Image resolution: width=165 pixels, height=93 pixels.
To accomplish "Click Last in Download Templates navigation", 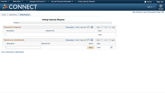I will (x=113, y=27).
